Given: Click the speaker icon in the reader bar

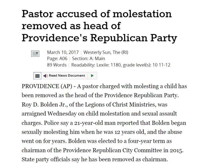Looking at the screenshot, I should (x=45, y=76).
